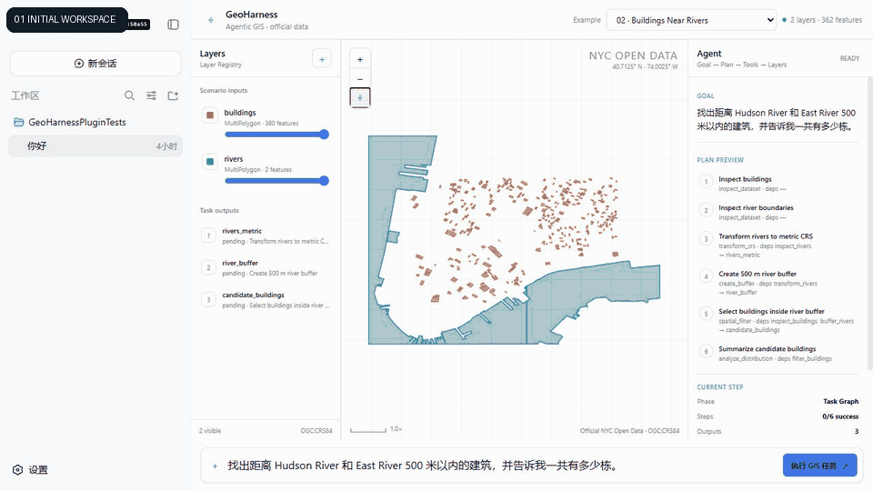Zoom in on the map

[x=360, y=60]
